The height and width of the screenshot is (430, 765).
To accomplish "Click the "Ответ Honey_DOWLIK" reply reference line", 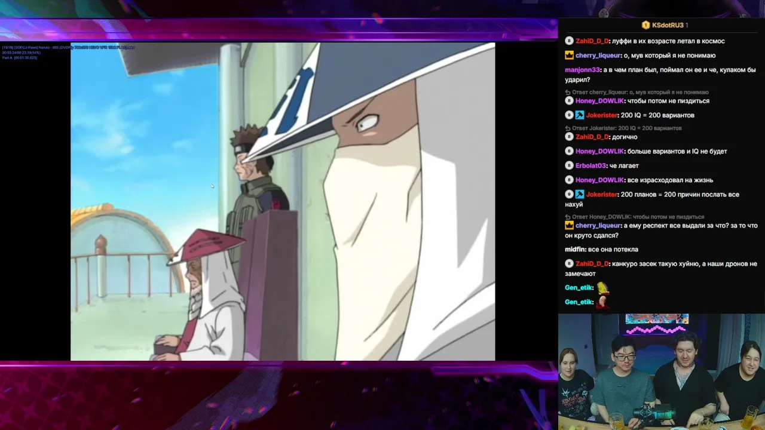I will 635,217.
